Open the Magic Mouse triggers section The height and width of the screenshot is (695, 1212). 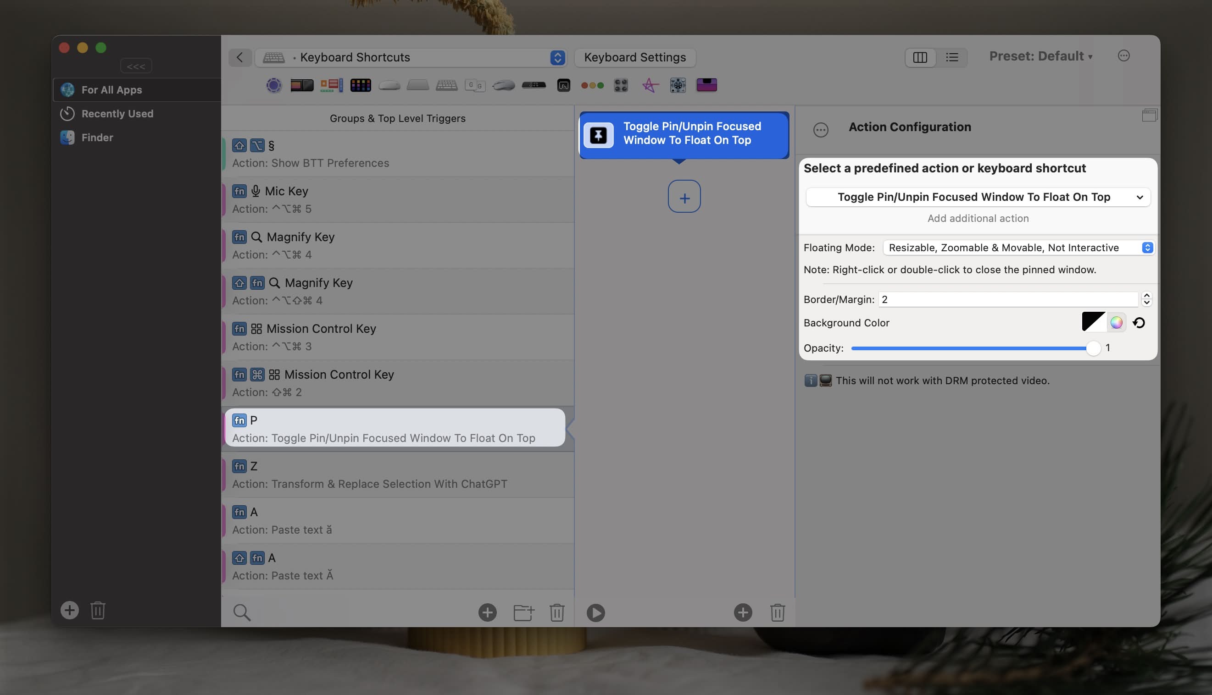tap(389, 85)
